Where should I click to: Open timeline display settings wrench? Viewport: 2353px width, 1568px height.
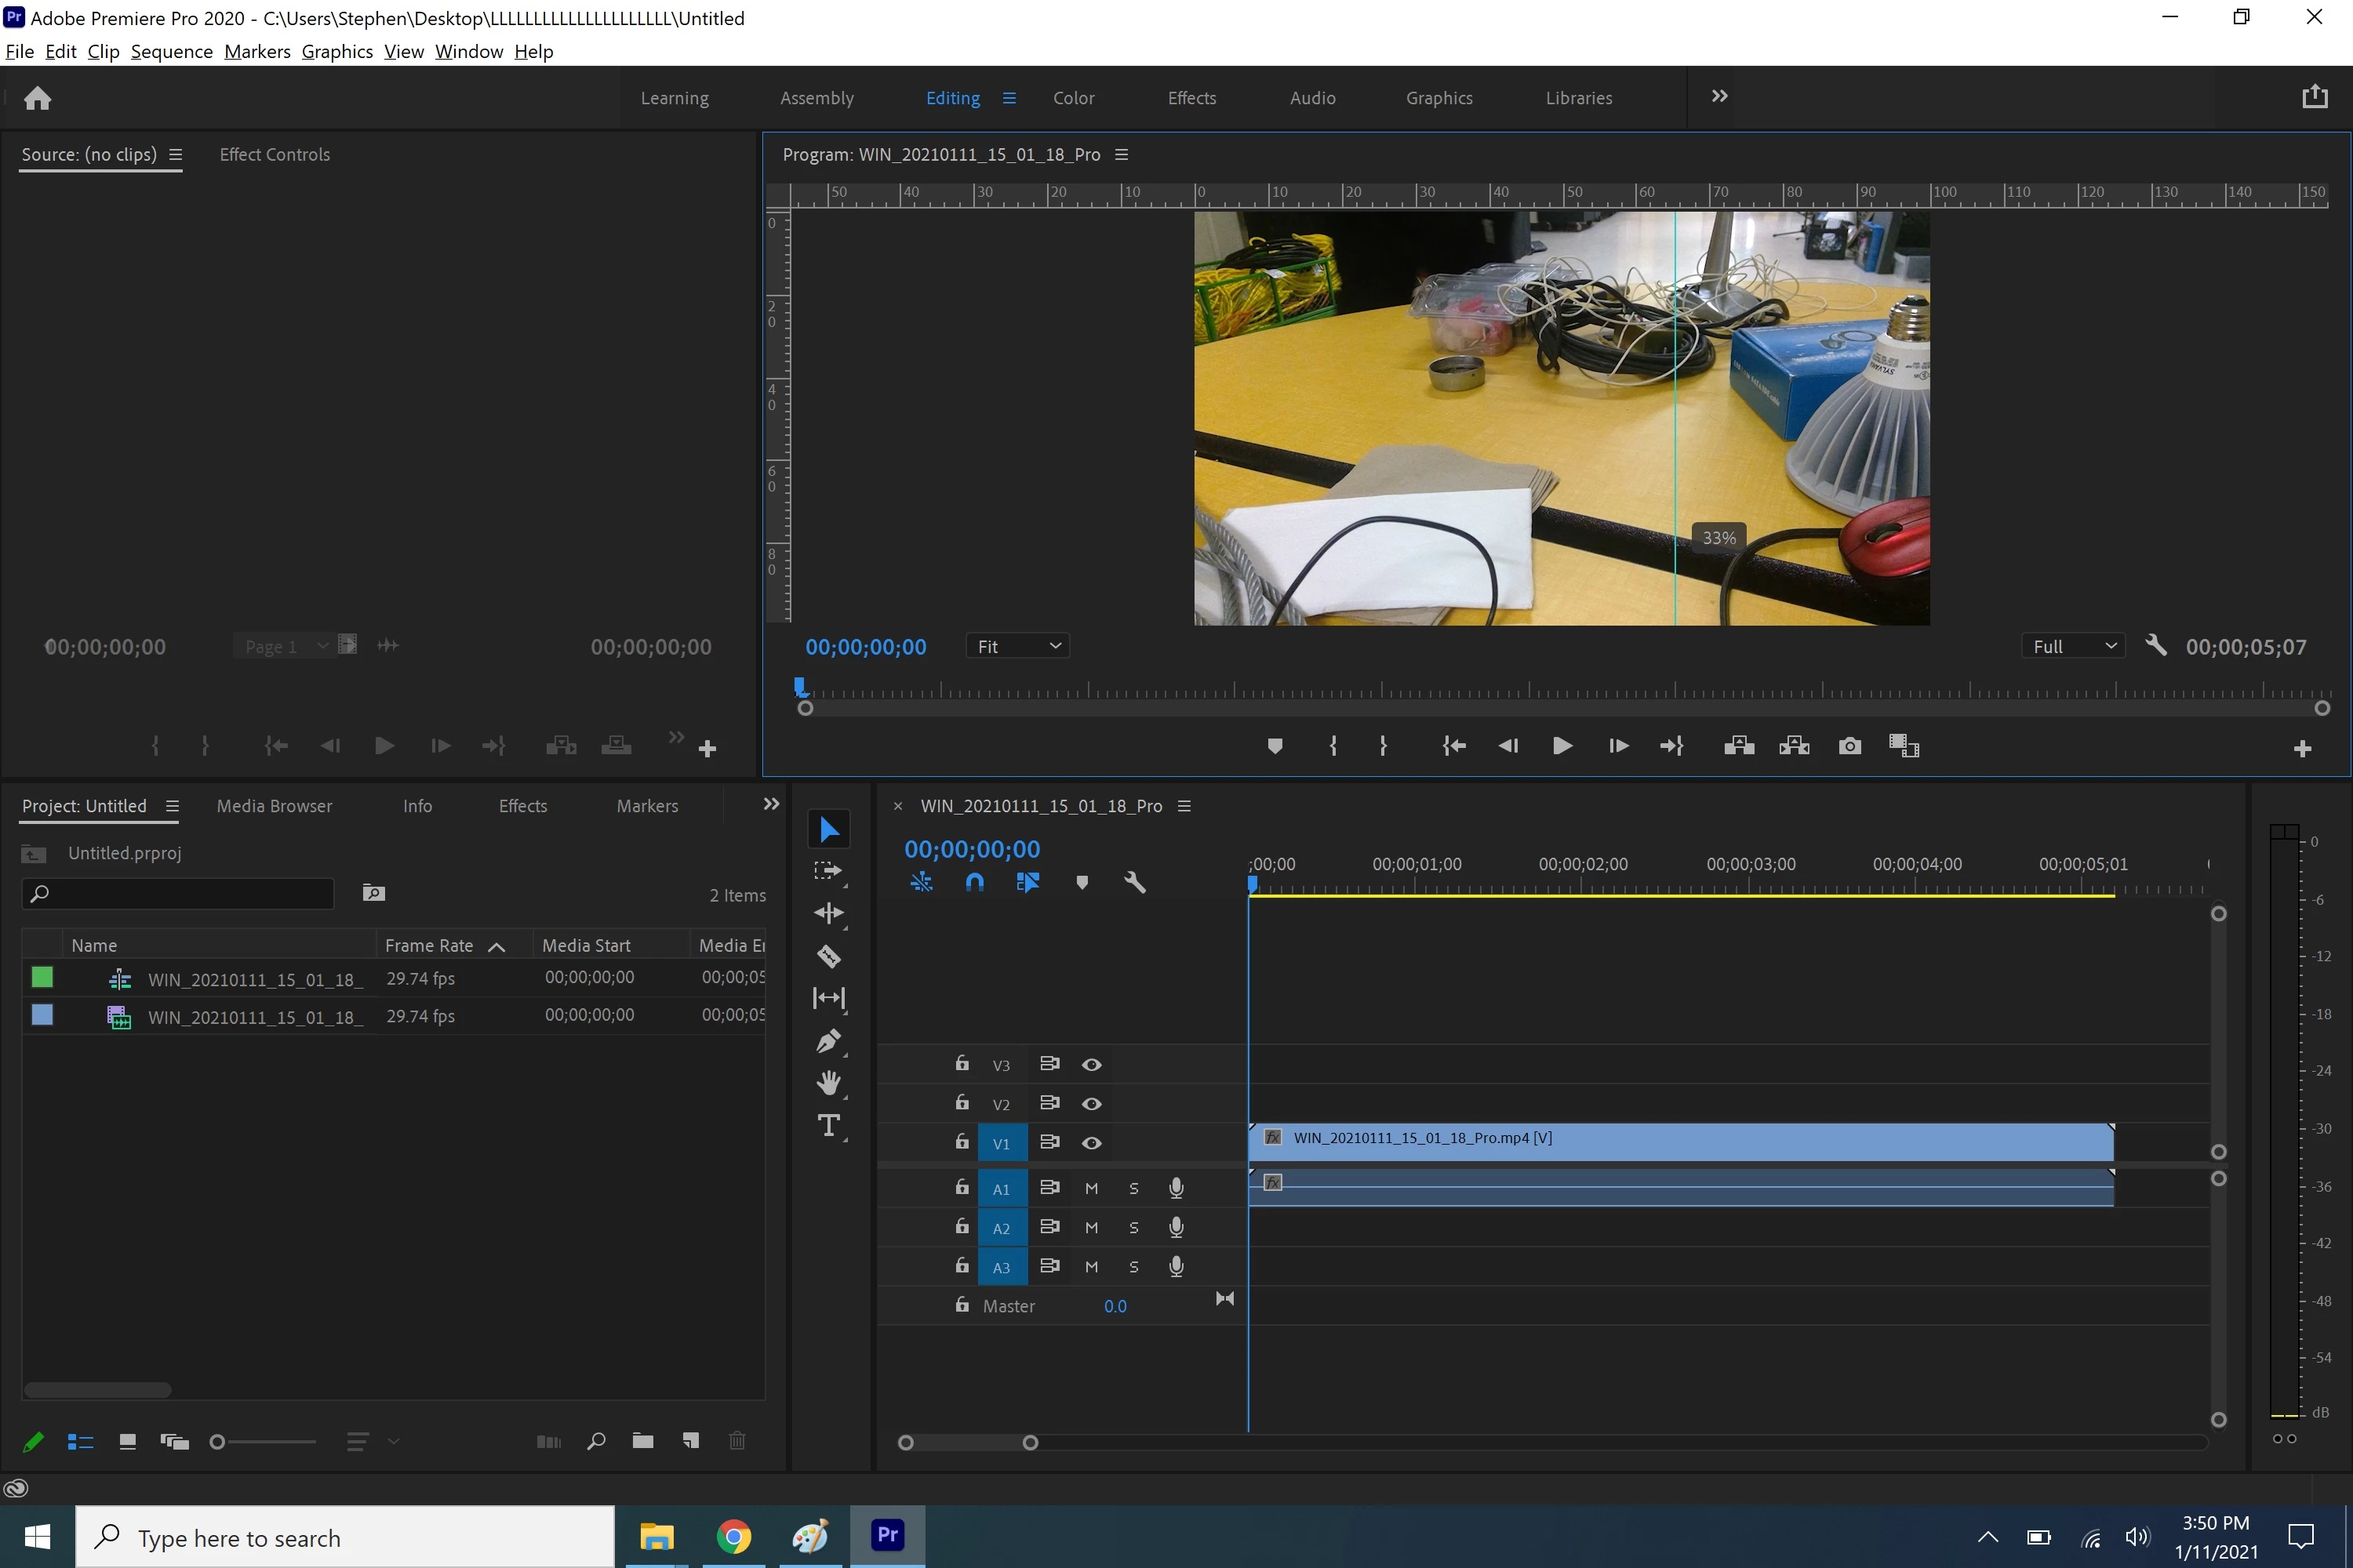pyautogui.click(x=1134, y=882)
